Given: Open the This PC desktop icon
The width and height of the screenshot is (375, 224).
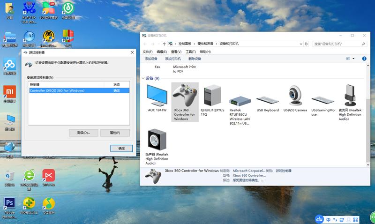Looking at the screenshot, I should pos(10,122).
